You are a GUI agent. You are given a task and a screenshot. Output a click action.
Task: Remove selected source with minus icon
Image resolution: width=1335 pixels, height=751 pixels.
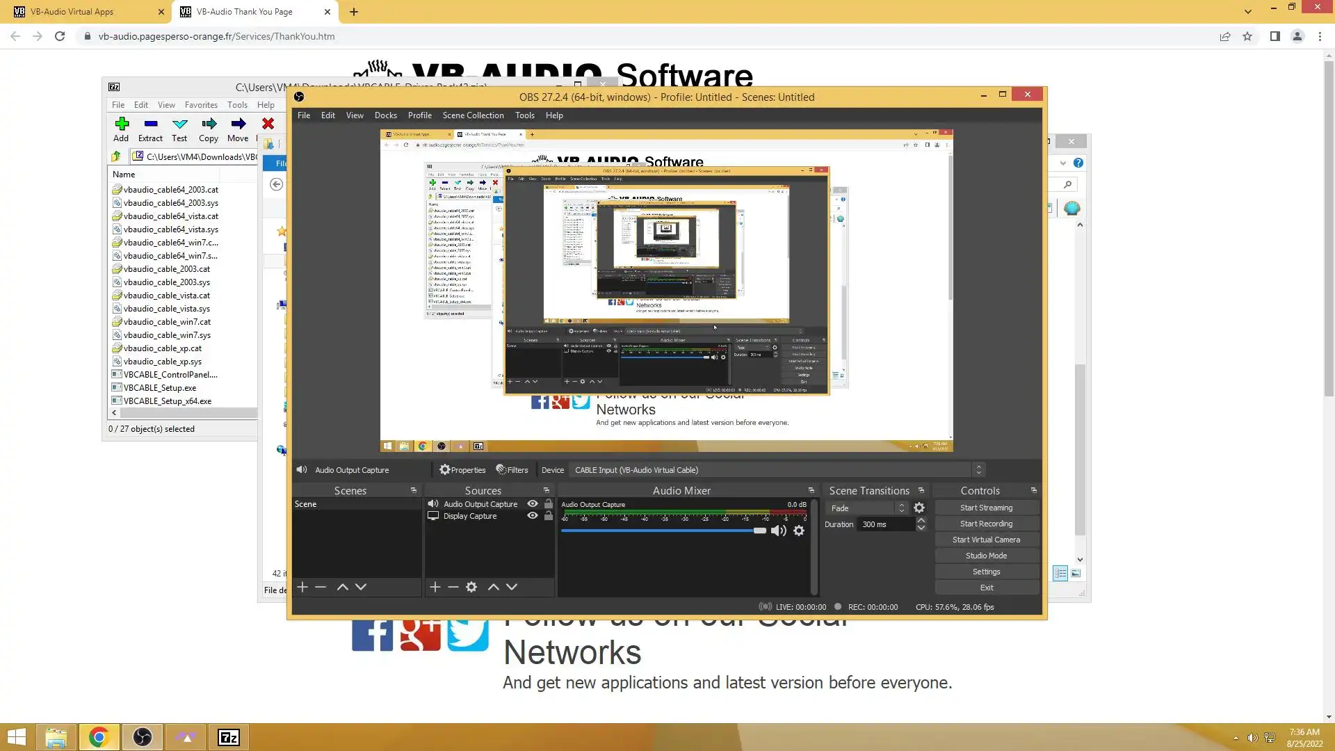click(x=453, y=588)
